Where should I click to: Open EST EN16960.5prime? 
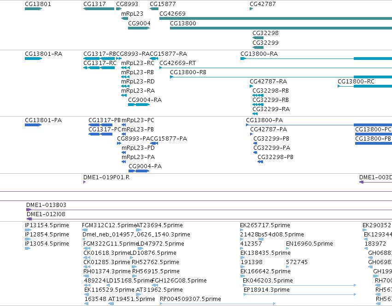coord(310,244)
